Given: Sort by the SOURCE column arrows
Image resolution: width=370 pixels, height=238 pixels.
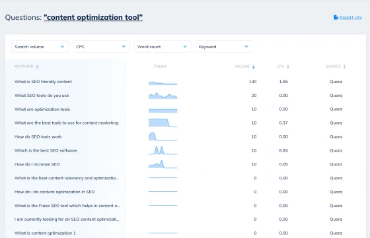Looking at the screenshot, I should coord(344,67).
